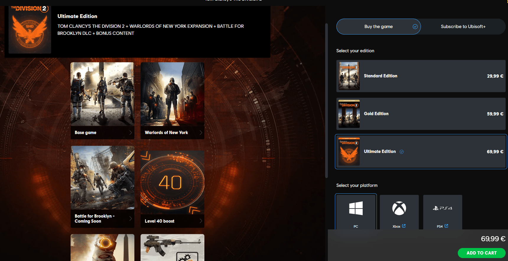508x261 pixels.
Task: Add the game to cart
Action: [x=482, y=253]
